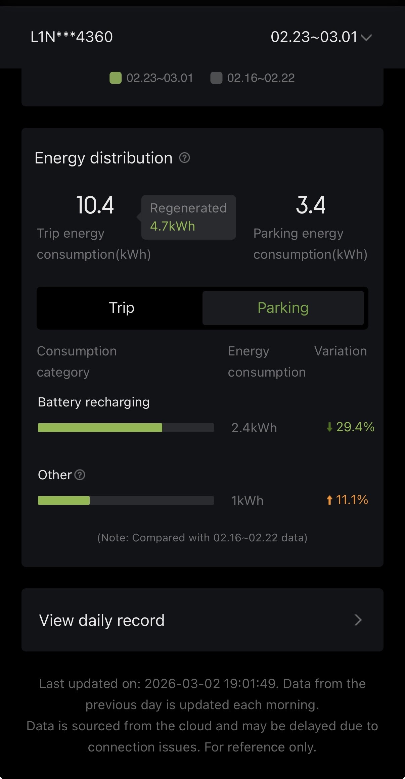Expand the date range dropdown arrow
The image size is (405, 779).
366,37
